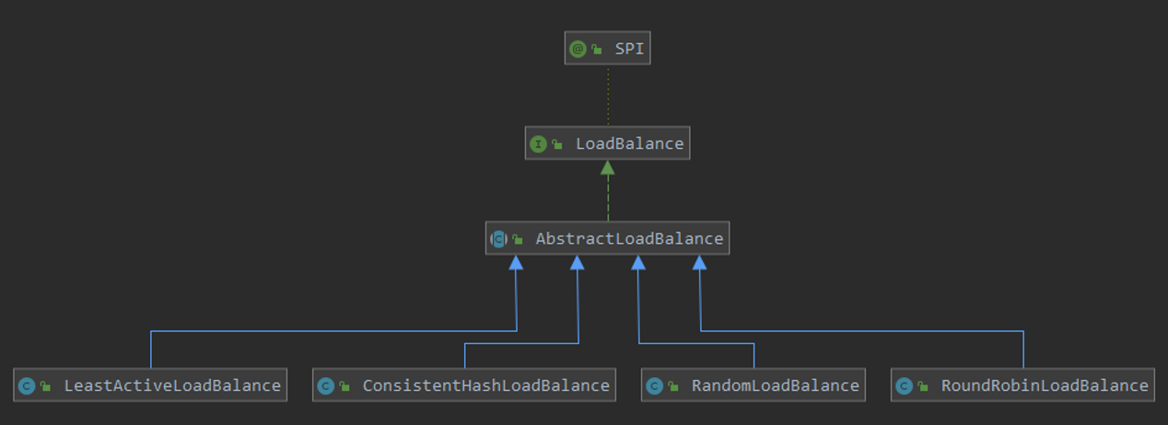This screenshot has height=425, width=1168.
Task: Click the green lock icon on AbstractLoadBalance
Action: [x=518, y=239]
